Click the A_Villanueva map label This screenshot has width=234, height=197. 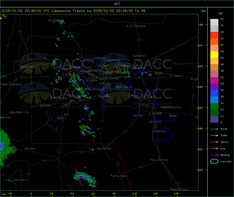point(136,26)
